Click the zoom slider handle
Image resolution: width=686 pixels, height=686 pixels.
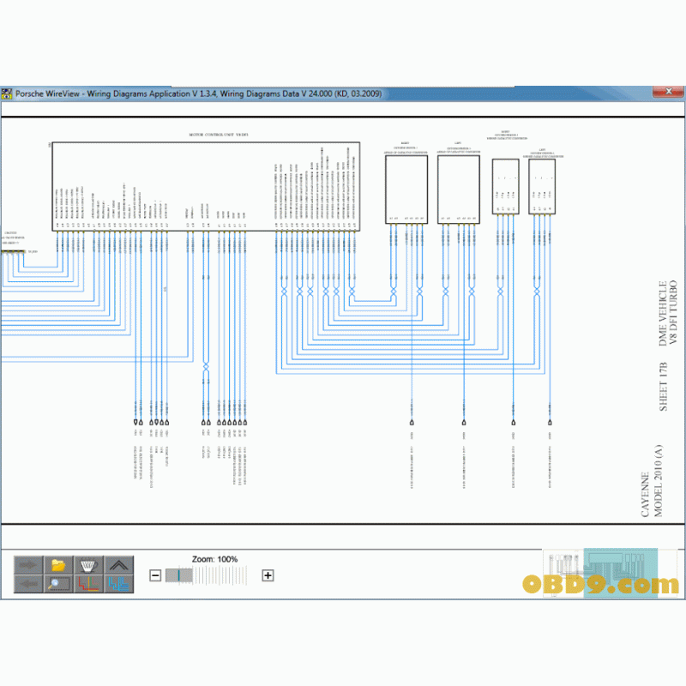click(x=179, y=575)
